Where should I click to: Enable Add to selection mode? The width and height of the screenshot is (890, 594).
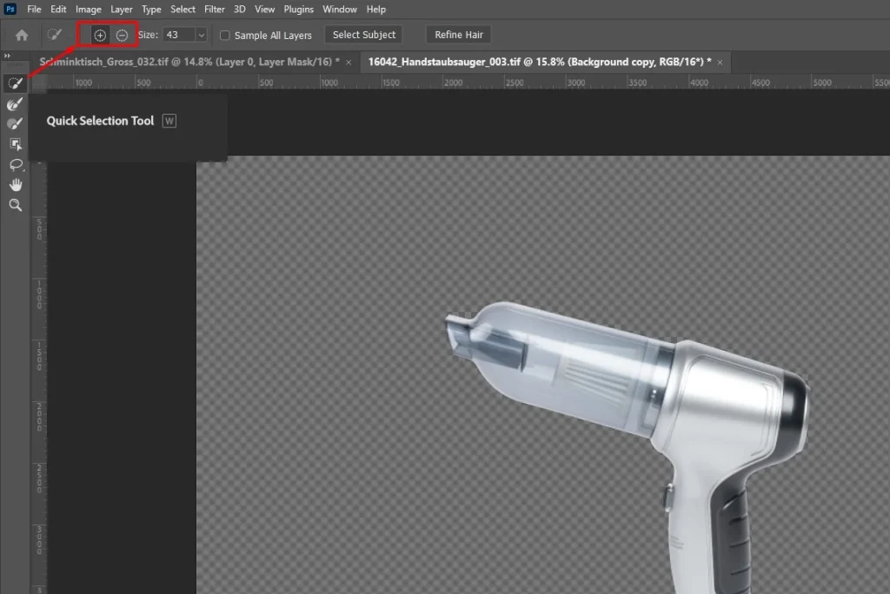tap(100, 36)
